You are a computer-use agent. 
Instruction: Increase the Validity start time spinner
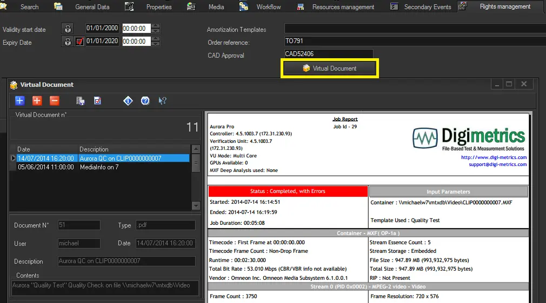(155, 26)
